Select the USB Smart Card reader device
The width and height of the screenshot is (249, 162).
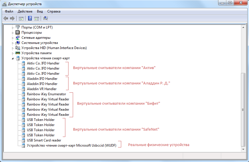[44, 140]
